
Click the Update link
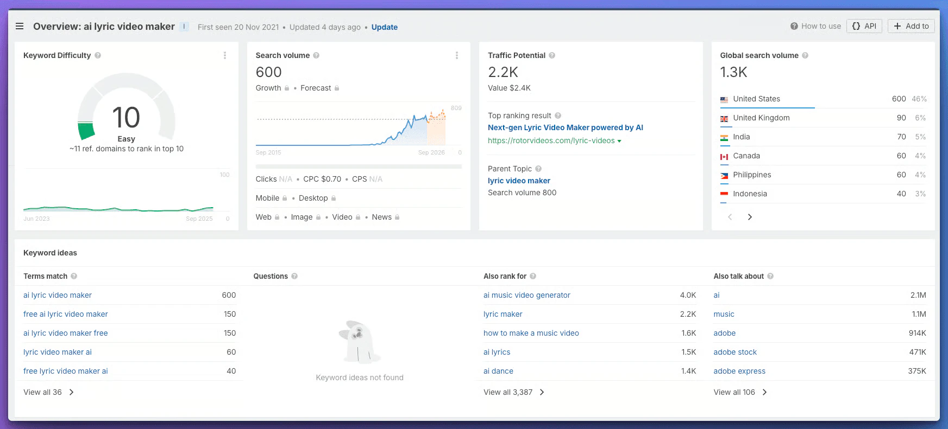point(384,27)
